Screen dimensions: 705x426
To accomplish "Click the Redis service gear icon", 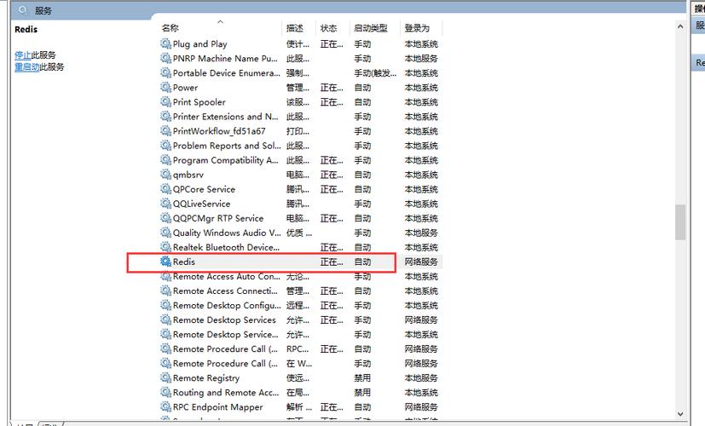I will 165,262.
